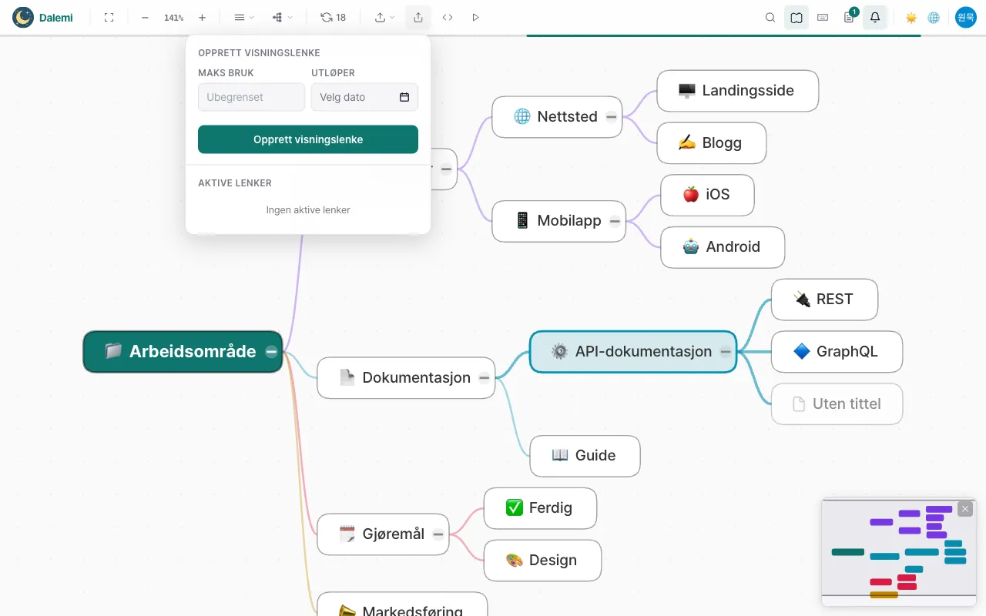Click the Opprett visningslenke button
Viewport: 986px width, 616px height.
click(x=308, y=139)
